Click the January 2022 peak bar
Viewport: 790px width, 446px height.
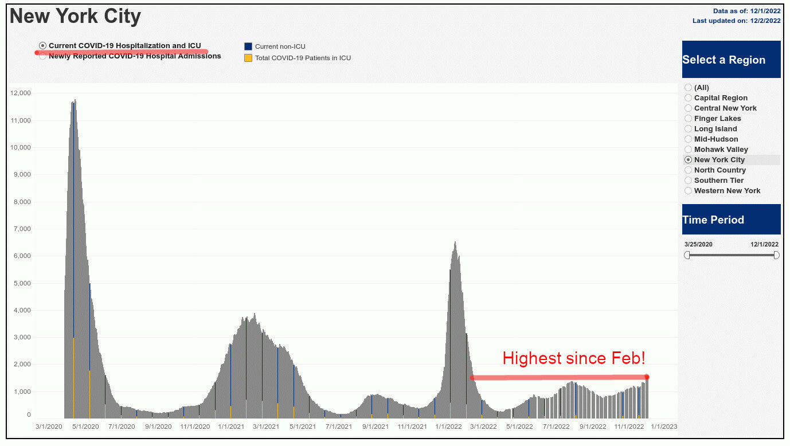coord(455,330)
